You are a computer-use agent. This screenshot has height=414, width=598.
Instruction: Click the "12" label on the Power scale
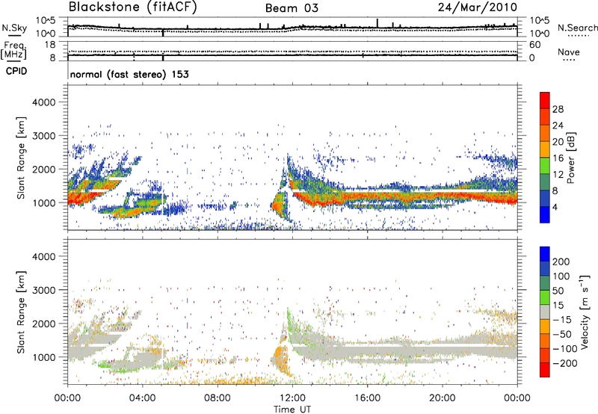pyautogui.click(x=558, y=175)
